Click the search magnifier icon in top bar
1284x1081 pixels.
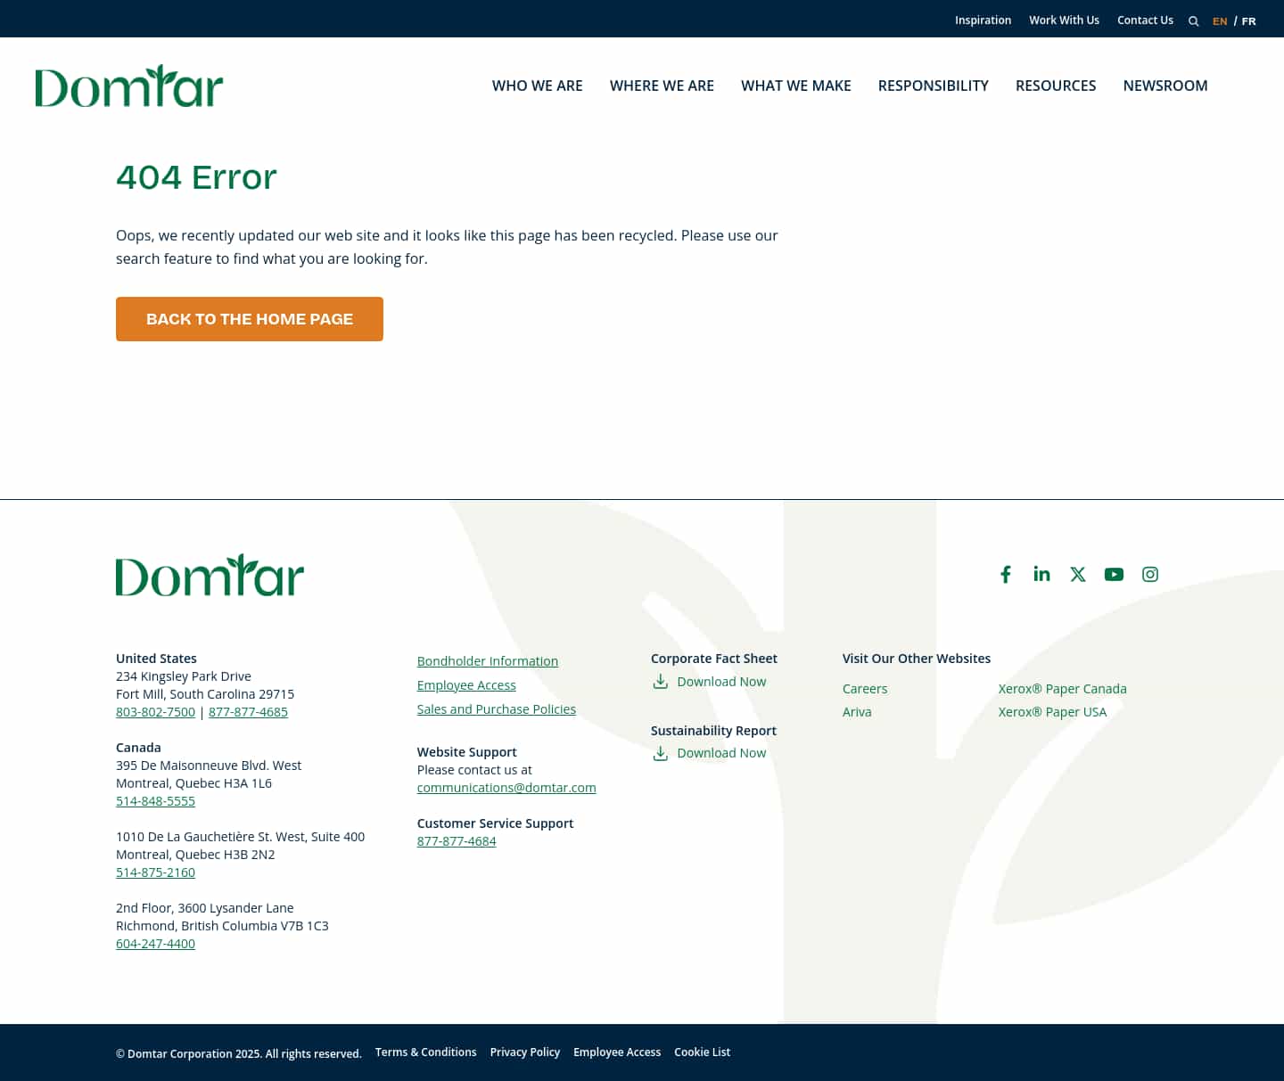(1193, 21)
